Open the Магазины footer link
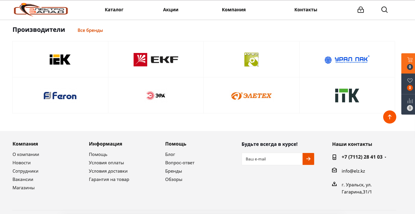415x214 pixels. 24,188
